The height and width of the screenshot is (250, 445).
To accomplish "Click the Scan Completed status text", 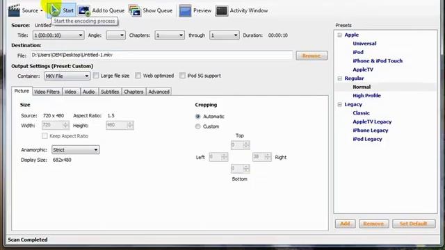I will coord(28,240).
